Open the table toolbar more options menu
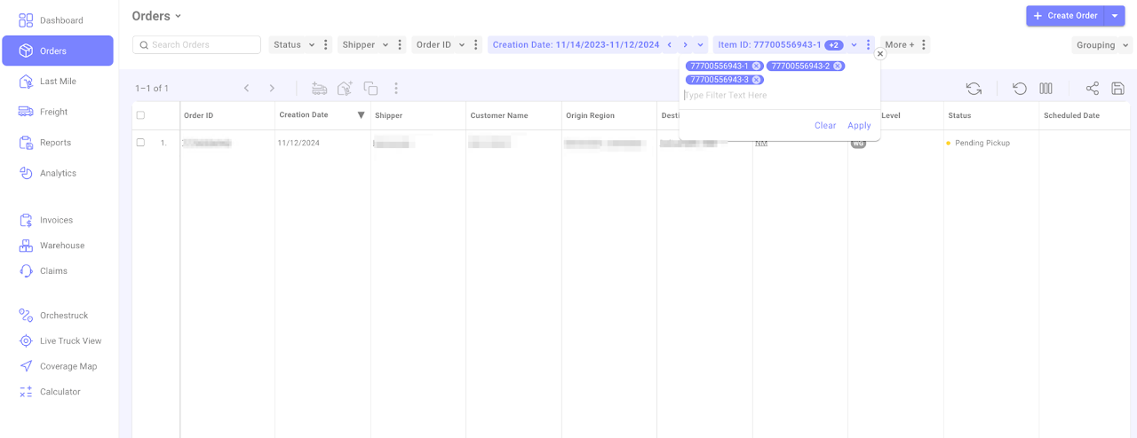 click(396, 89)
